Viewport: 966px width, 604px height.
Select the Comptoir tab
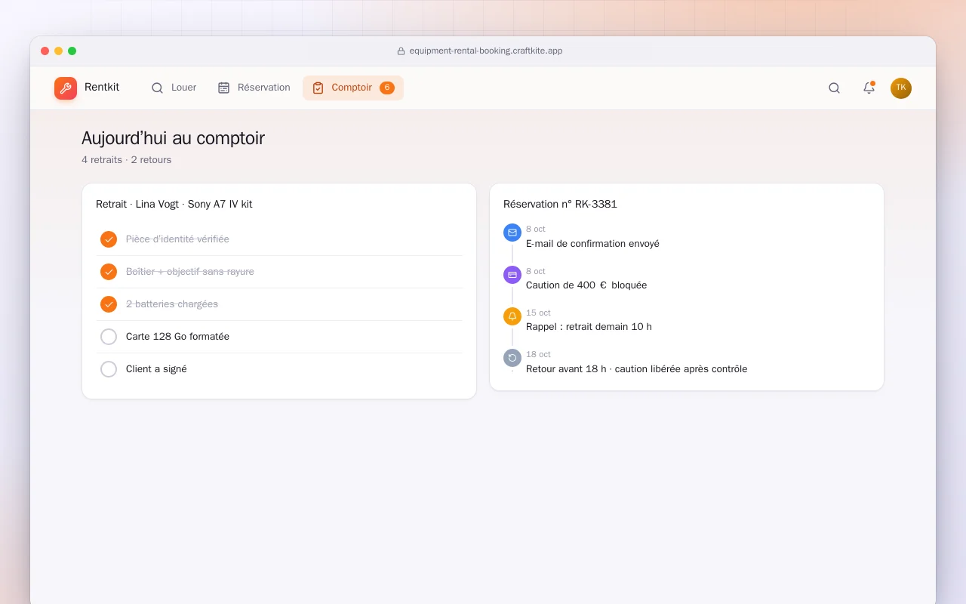353,88
